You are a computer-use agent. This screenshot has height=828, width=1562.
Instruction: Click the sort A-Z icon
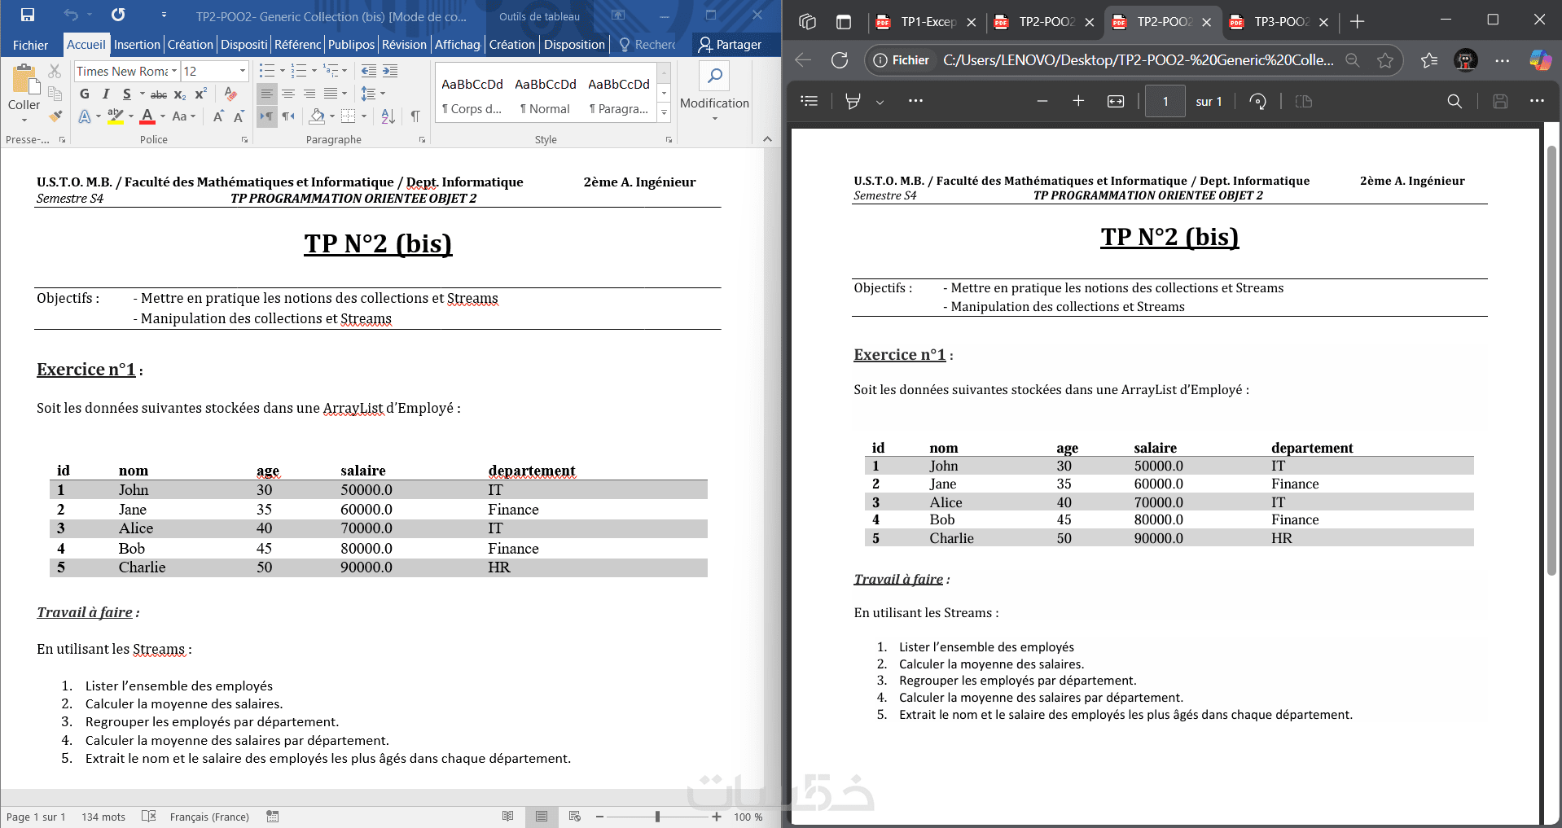(388, 116)
